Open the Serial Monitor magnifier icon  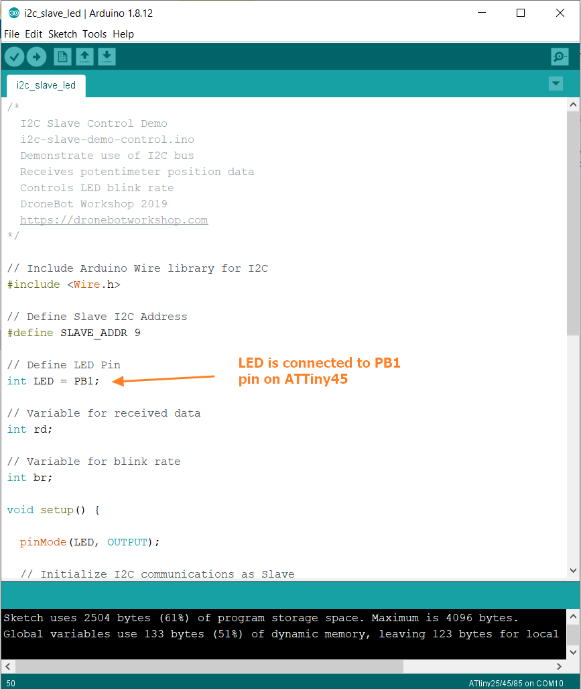point(560,56)
